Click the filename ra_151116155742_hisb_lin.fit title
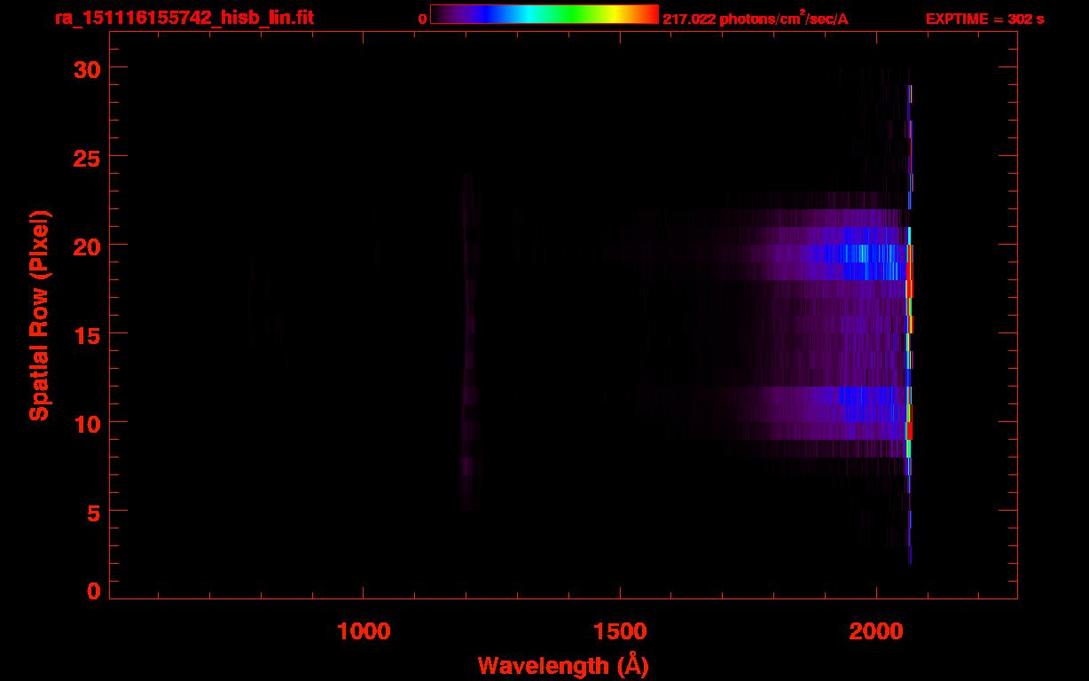Screen dimensions: 1089x681 coord(183,18)
